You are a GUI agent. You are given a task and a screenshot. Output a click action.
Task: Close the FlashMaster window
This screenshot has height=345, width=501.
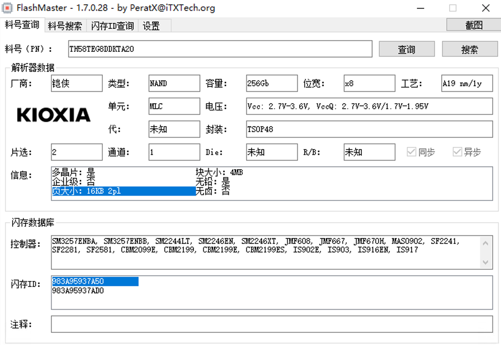pyautogui.click(x=486, y=8)
